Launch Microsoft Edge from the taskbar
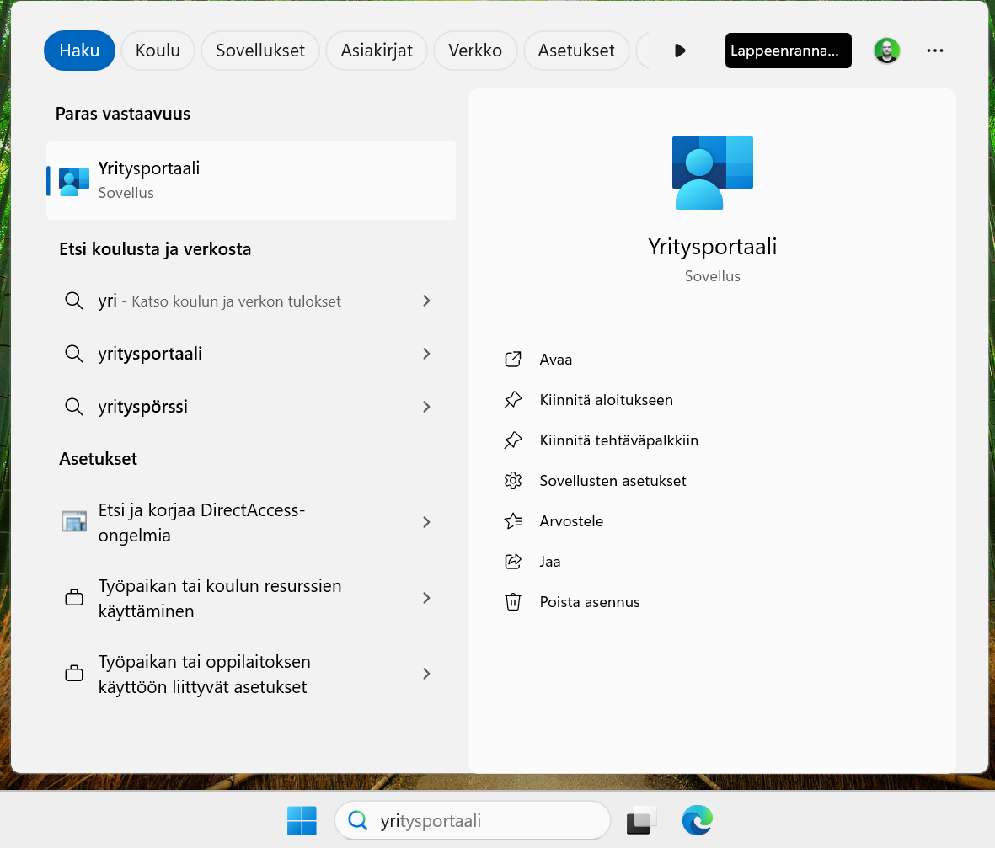This screenshot has height=848, width=995. click(698, 820)
